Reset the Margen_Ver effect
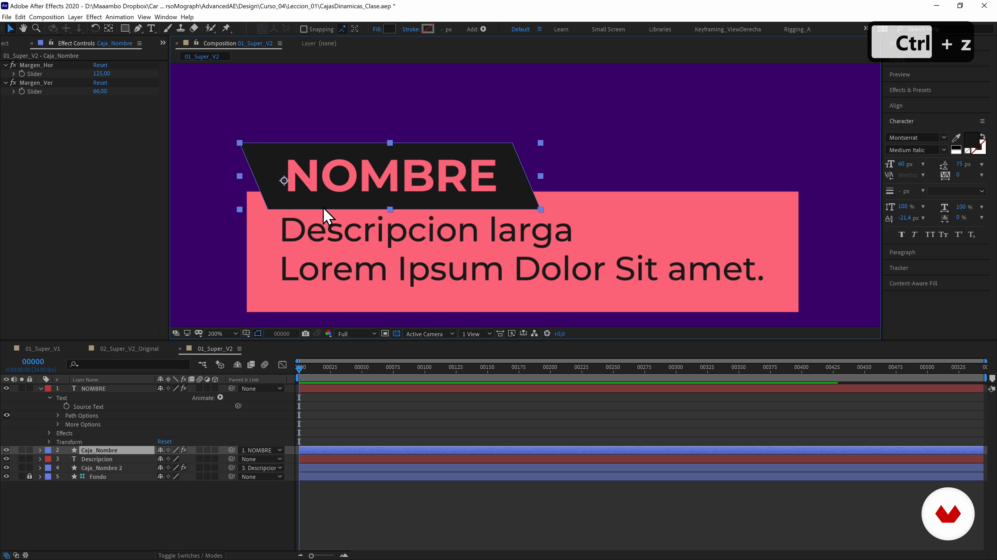 (x=100, y=83)
